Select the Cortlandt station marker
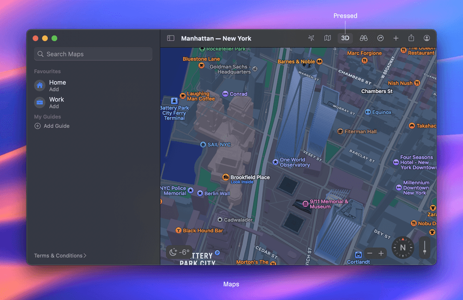The image size is (463, 300). [x=358, y=255]
